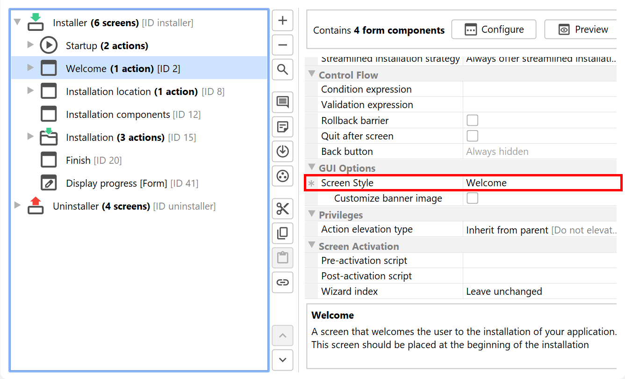This screenshot has width=625, height=379.
Task: Toggle Customize banner image checkbox
Action: 473,198
